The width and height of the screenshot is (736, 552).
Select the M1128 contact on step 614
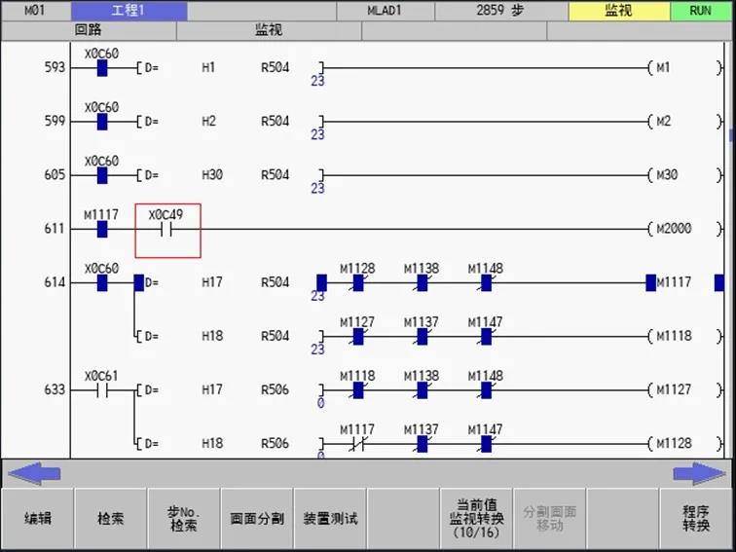click(x=357, y=282)
